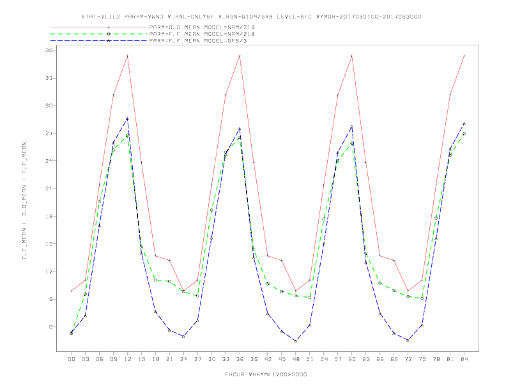Click x-axis forecast hour 84
Viewport: 506px width, 391px height.
[464, 359]
